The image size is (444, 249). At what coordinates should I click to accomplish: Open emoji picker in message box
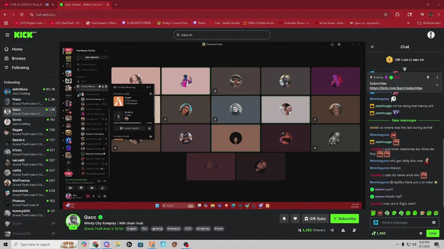pos(434,223)
